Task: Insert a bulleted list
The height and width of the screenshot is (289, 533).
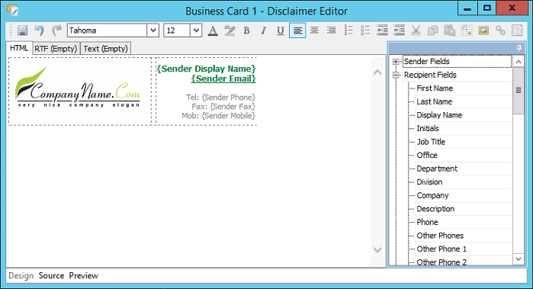Action: click(x=365, y=31)
